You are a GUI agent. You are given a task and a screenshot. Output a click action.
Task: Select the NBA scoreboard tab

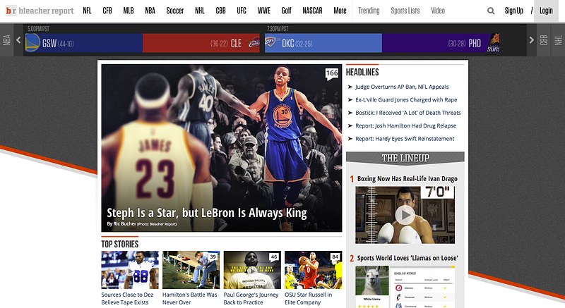click(7, 40)
